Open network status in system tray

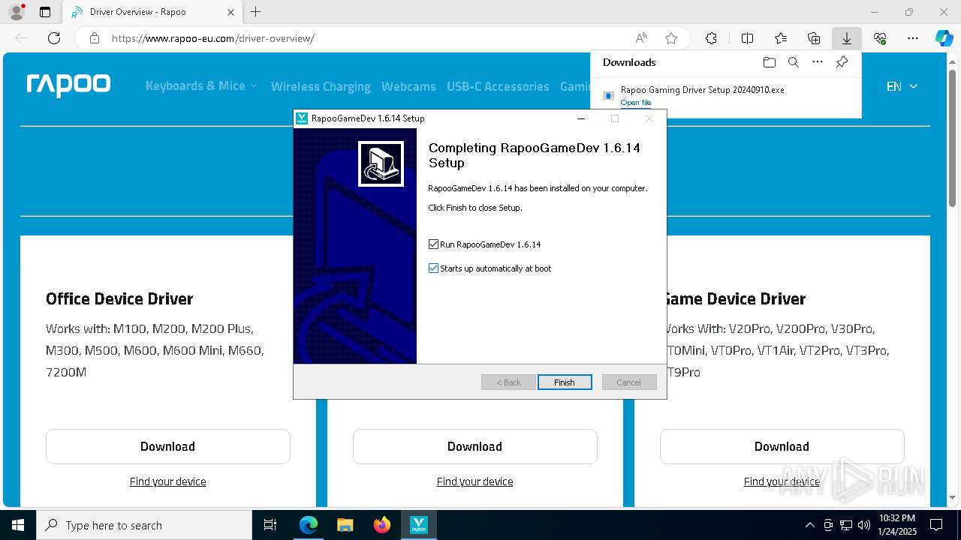[x=846, y=525]
